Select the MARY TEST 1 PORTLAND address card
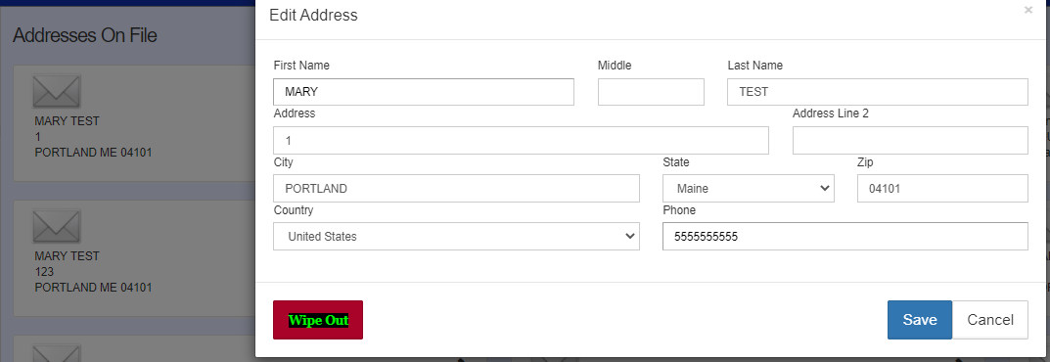Viewport: 1050px width, 362px height. pyautogui.click(x=134, y=123)
